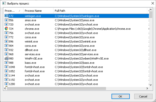Select the lsass.exe process name
The width and height of the screenshot is (156, 102).
pos(30,63)
